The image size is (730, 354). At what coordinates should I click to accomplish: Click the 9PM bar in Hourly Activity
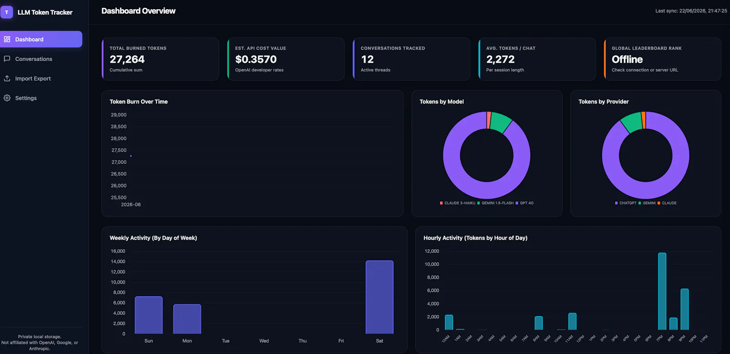pos(684,309)
